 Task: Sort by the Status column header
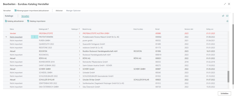pos(12,29)
